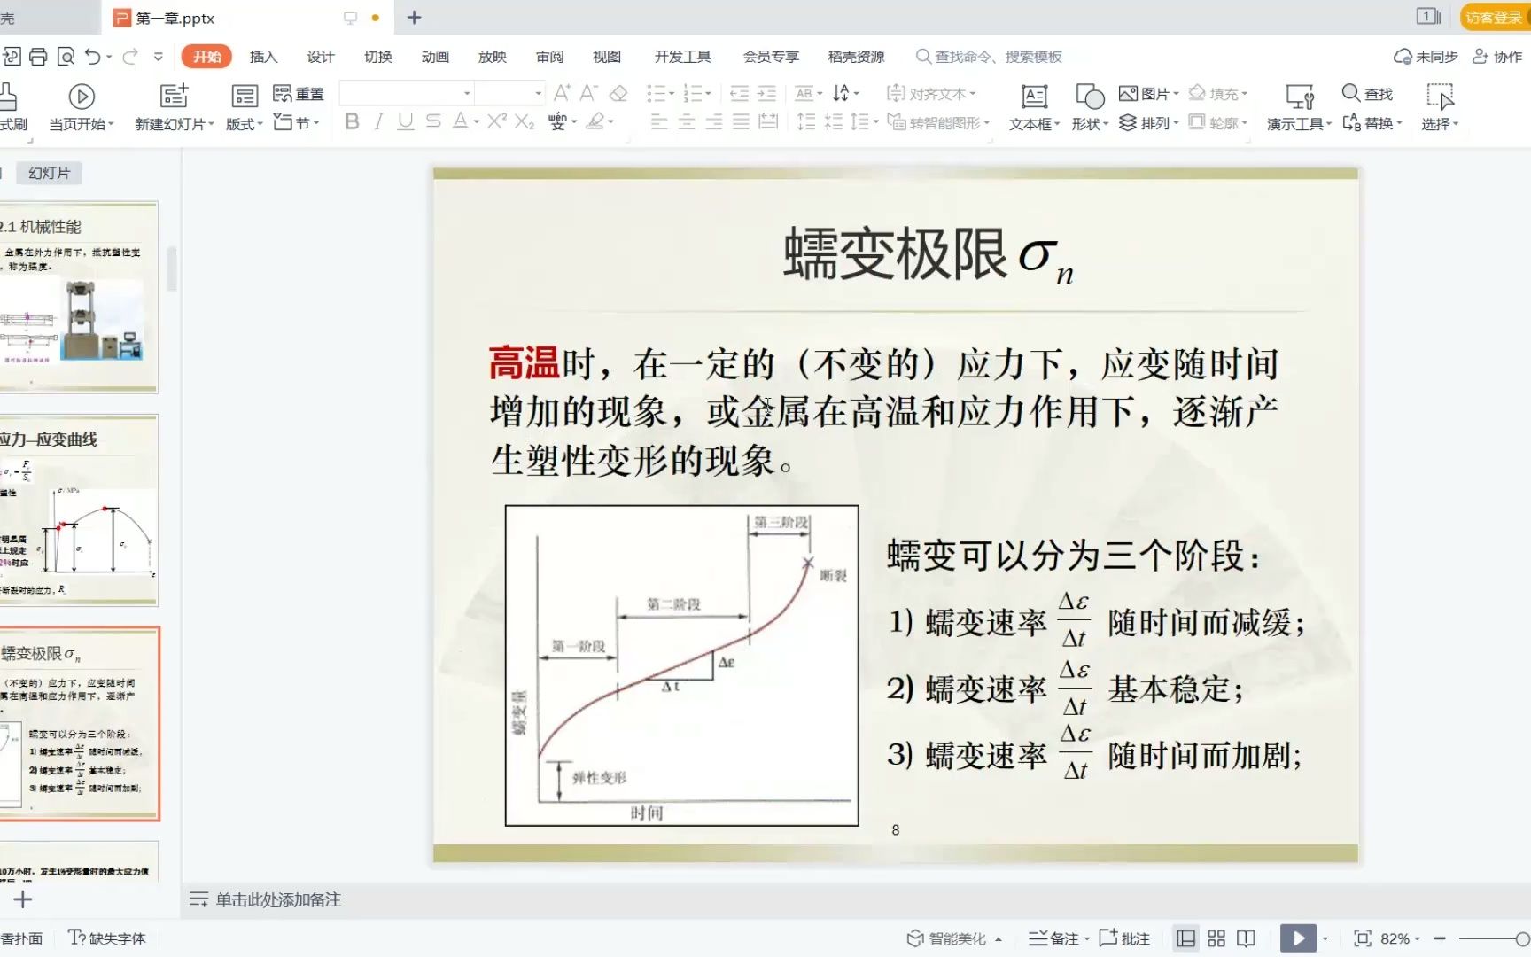The image size is (1531, 957).
Task: Toggle italic formatting
Action: point(378,121)
